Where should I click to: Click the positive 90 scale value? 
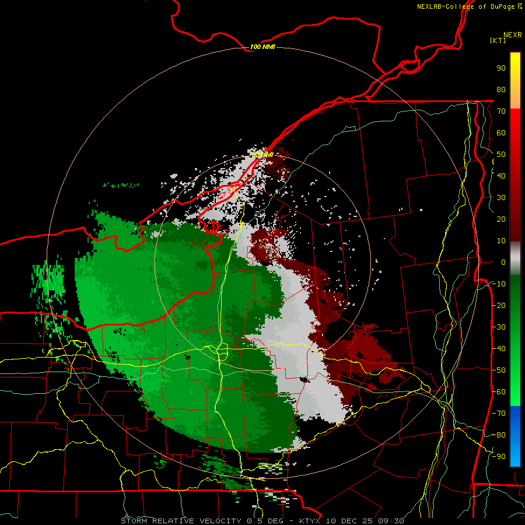[x=501, y=68]
